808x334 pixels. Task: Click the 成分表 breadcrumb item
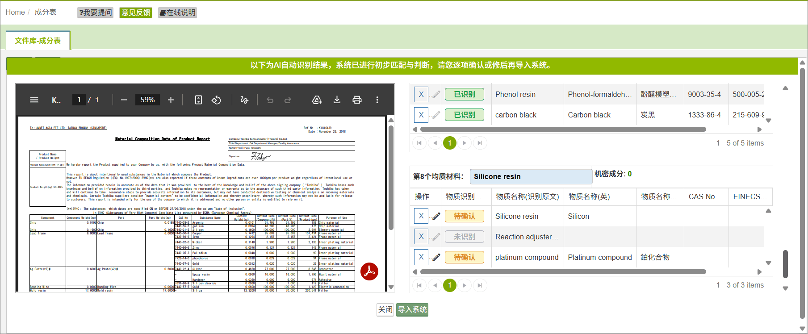(46, 12)
